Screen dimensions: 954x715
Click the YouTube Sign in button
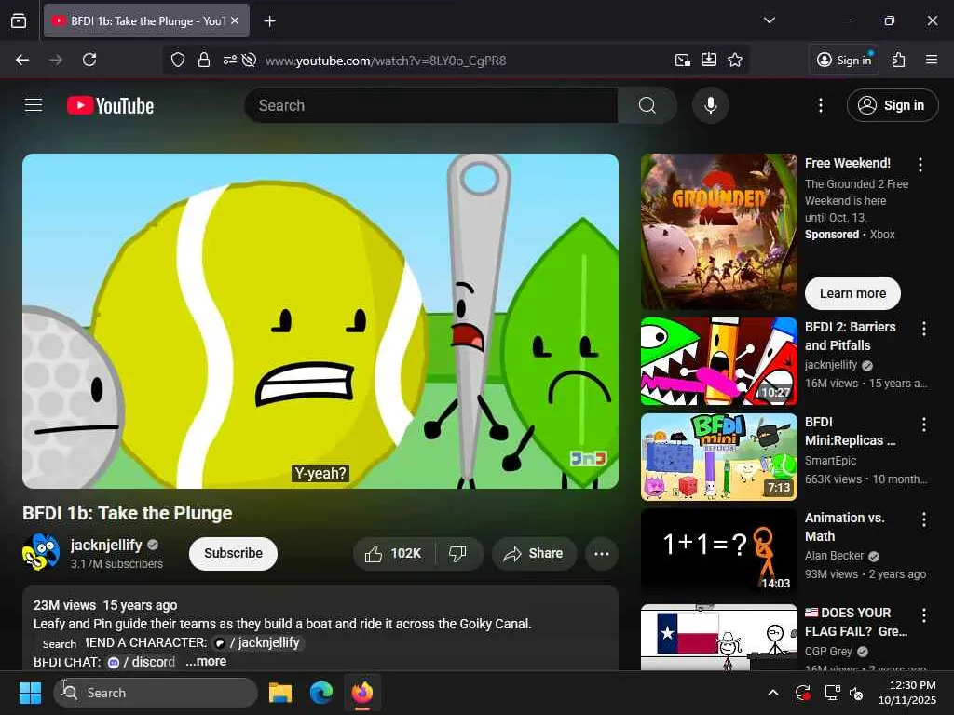pos(893,105)
